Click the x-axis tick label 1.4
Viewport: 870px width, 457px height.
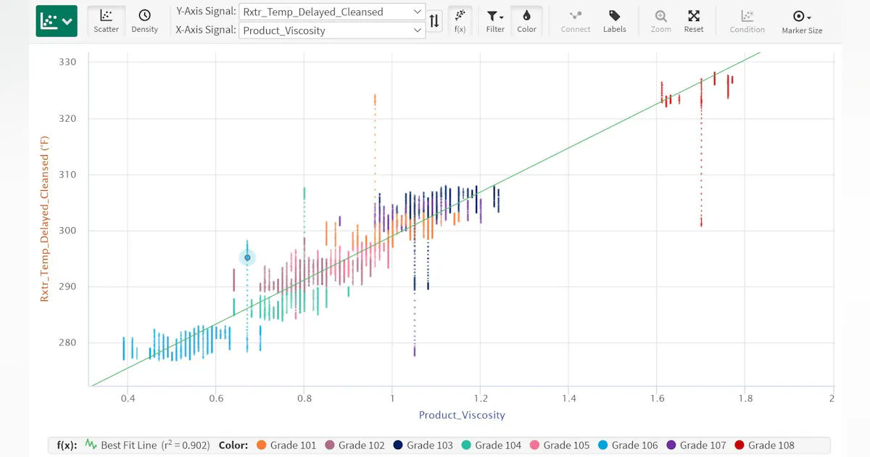coord(568,398)
